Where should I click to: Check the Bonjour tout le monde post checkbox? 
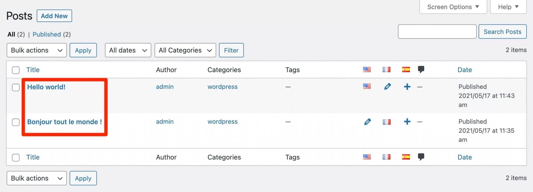coord(16,122)
